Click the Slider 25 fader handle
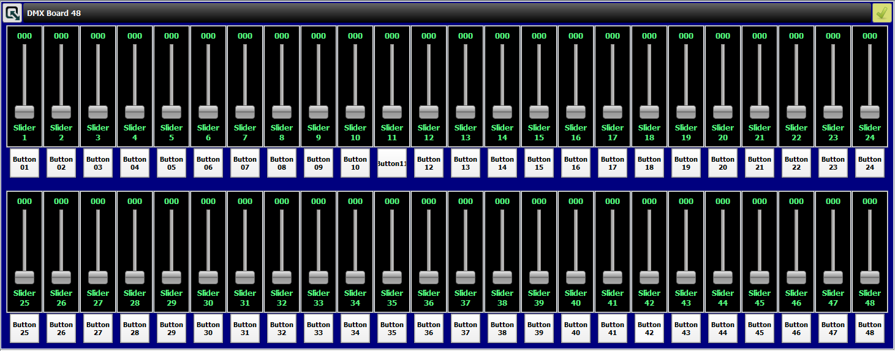The width and height of the screenshot is (895, 351). click(25, 277)
